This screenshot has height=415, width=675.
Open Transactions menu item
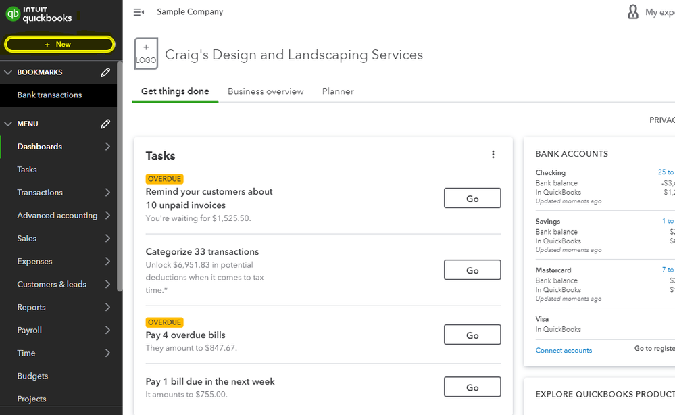point(40,193)
